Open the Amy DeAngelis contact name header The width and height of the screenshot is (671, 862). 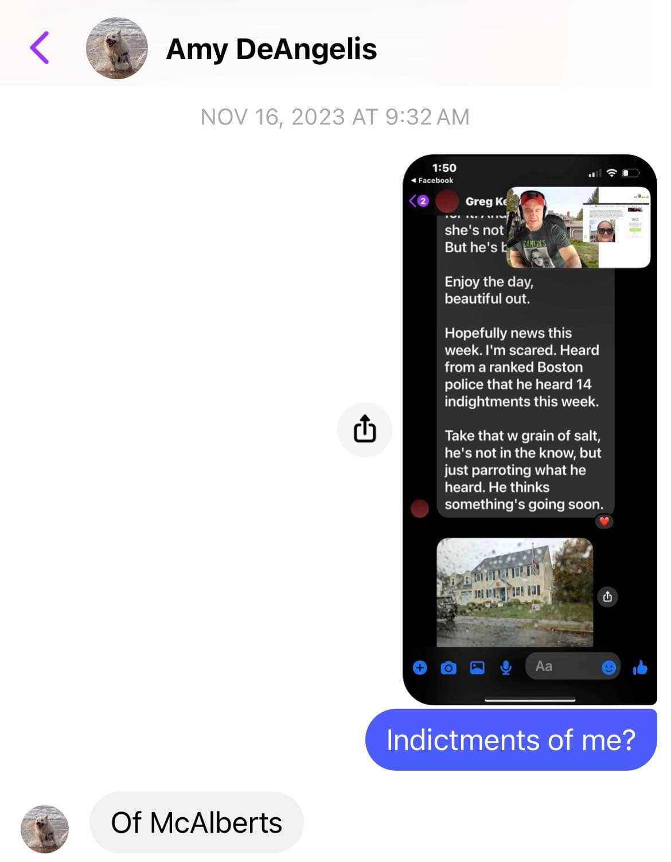click(x=271, y=49)
